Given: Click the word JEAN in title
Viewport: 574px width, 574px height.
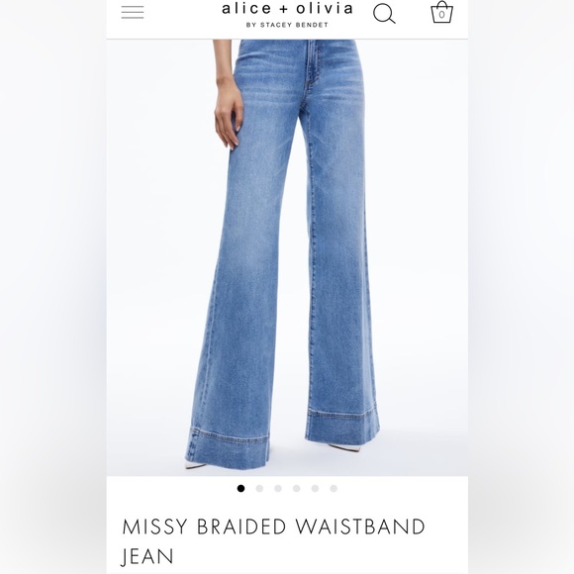Looking at the screenshot, I should coord(147,557).
